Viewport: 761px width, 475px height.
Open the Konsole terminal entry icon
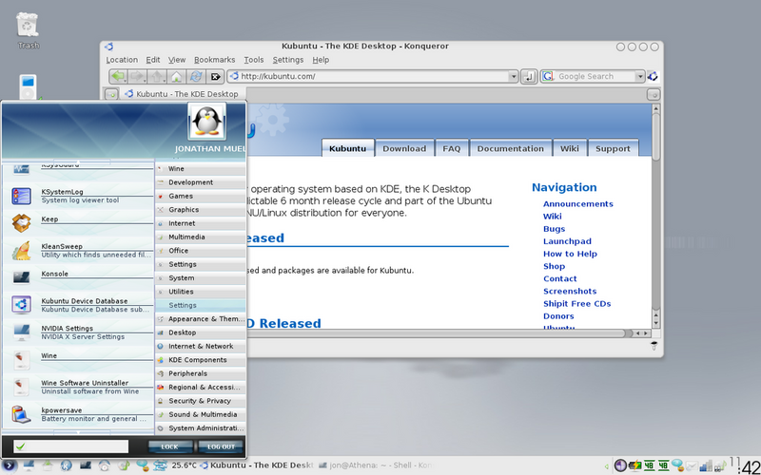(x=21, y=277)
